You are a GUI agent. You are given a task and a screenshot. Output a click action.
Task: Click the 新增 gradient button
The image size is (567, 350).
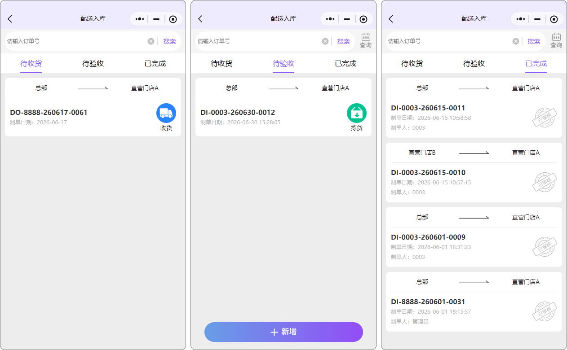[283, 332]
